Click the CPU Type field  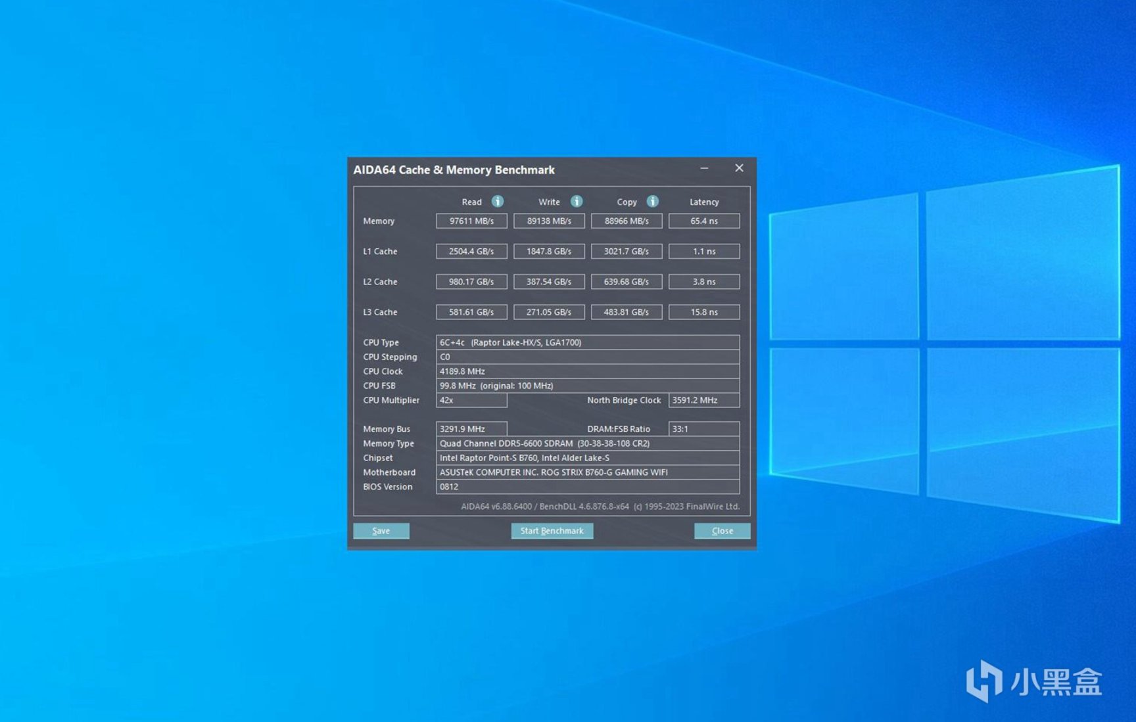[x=587, y=342]
